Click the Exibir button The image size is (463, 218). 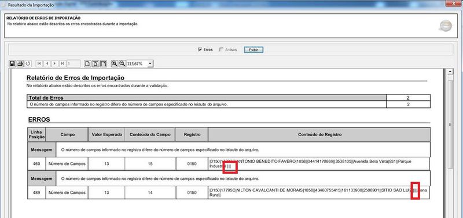253,50
